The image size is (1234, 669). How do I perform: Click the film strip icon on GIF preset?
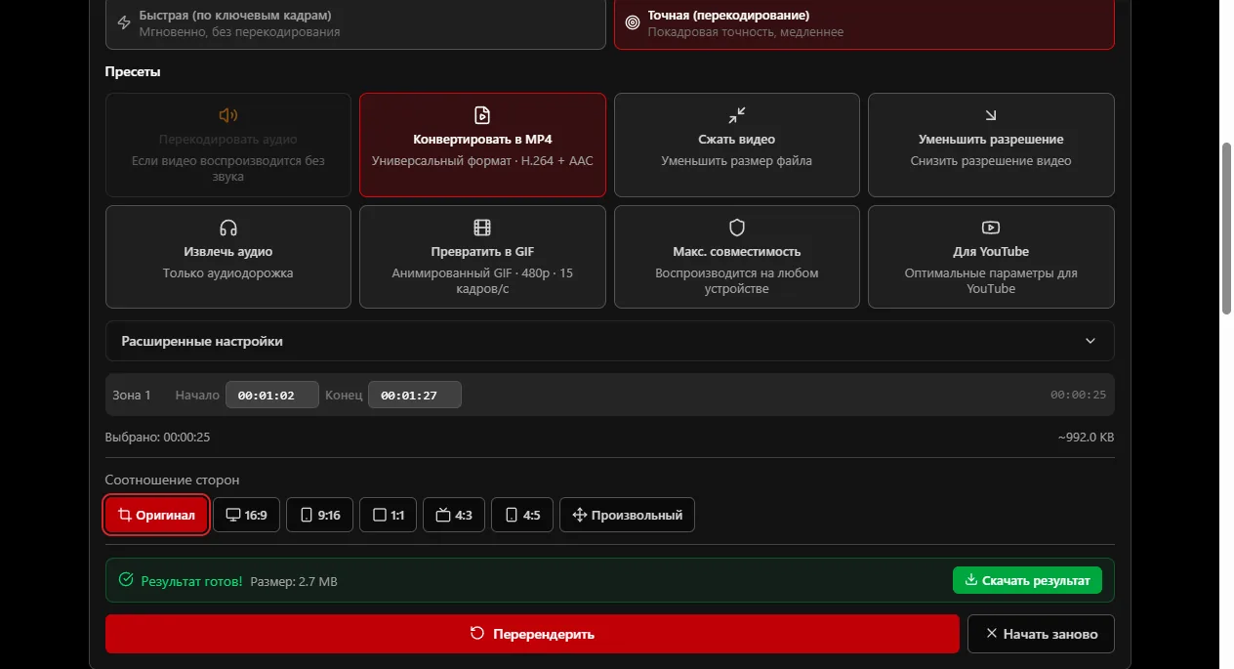(x=482, y=228)
